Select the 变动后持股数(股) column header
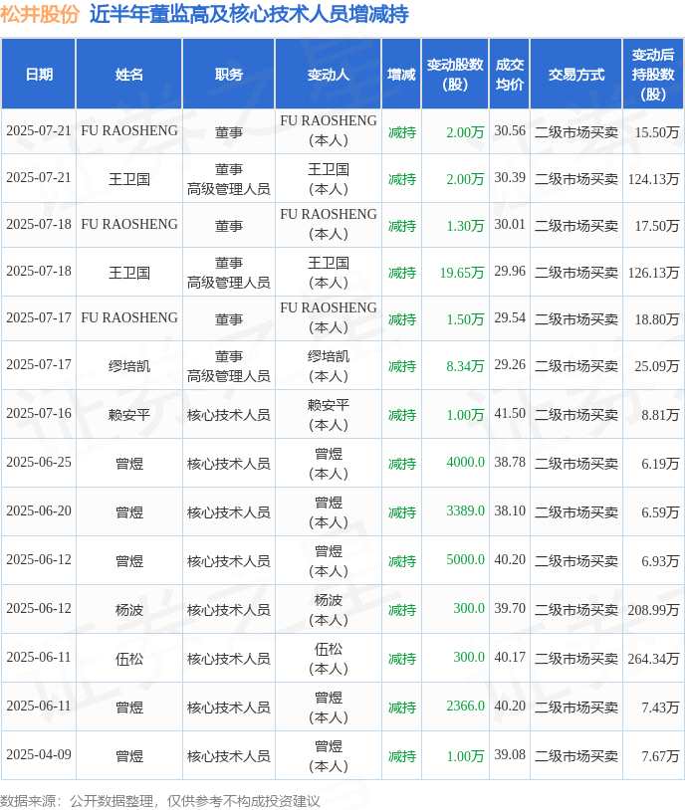Viewport: 685px width, 810px height. pos(653,75)
